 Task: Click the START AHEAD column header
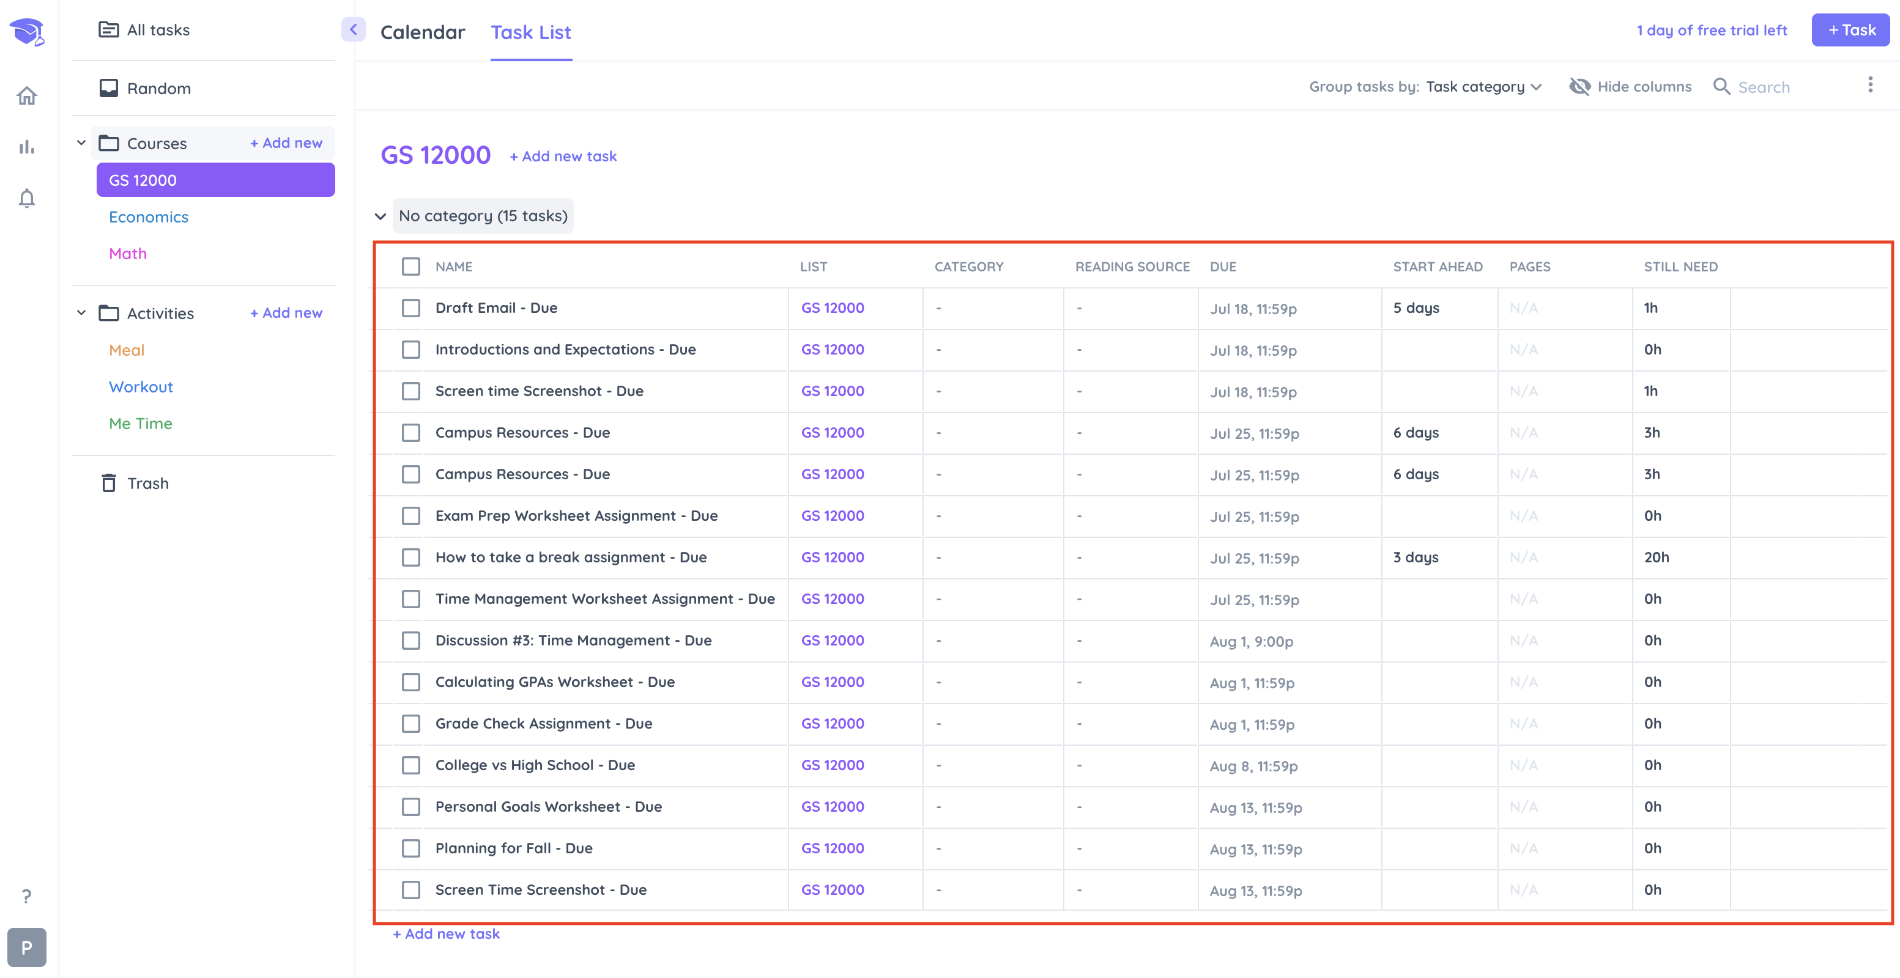coord(1438,267)
